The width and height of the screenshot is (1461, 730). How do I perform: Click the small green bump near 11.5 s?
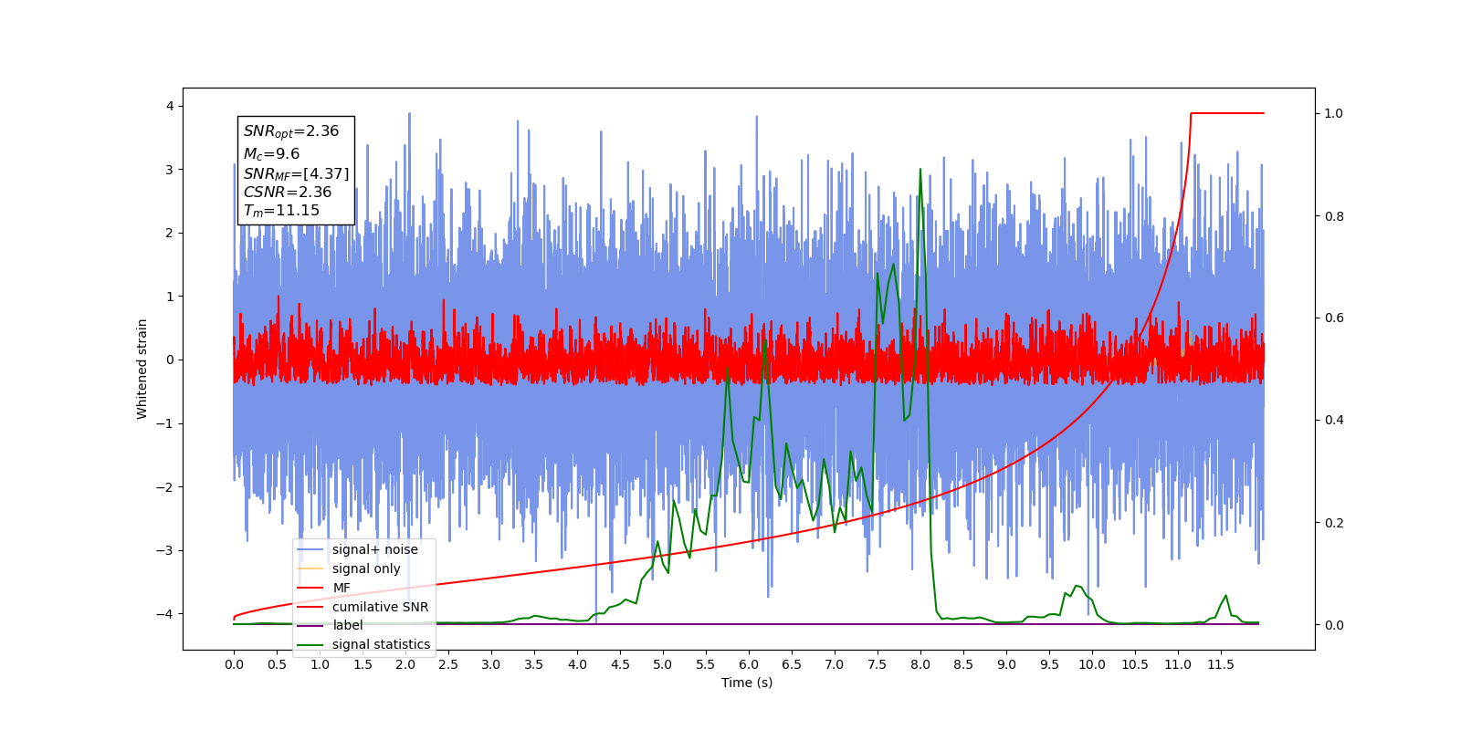[x=1225, y=599]
